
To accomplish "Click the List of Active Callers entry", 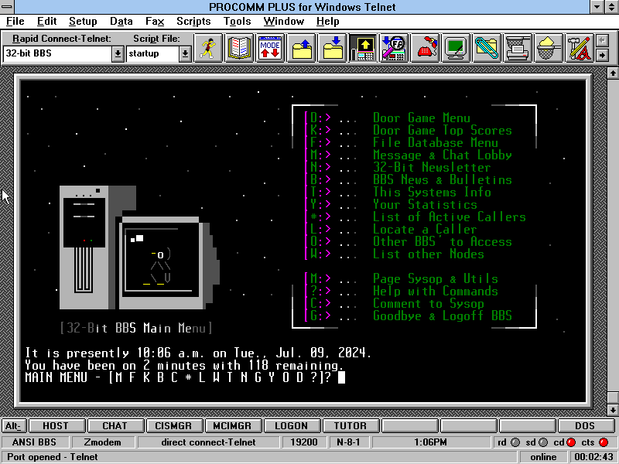I will click(x=450, y=217).
